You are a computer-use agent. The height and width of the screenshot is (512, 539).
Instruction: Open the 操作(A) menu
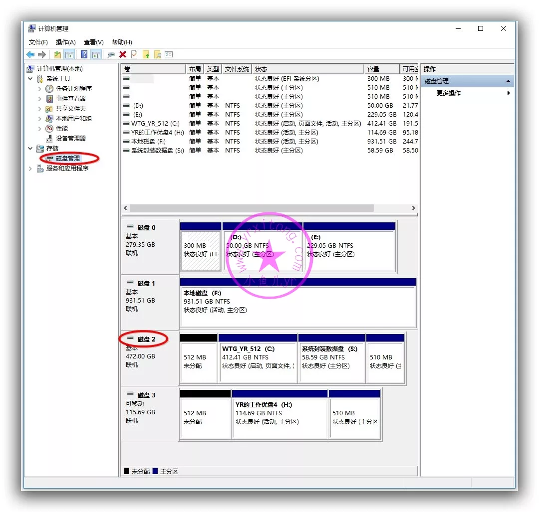pyautogui.click(x=65, y=42)
